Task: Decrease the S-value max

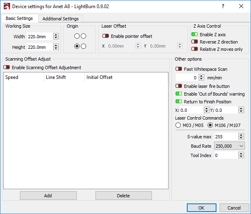Action: [241, 138]
